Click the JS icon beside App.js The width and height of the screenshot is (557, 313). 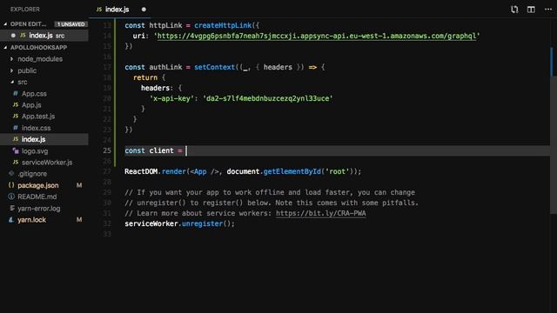click(x=16, y=105)
